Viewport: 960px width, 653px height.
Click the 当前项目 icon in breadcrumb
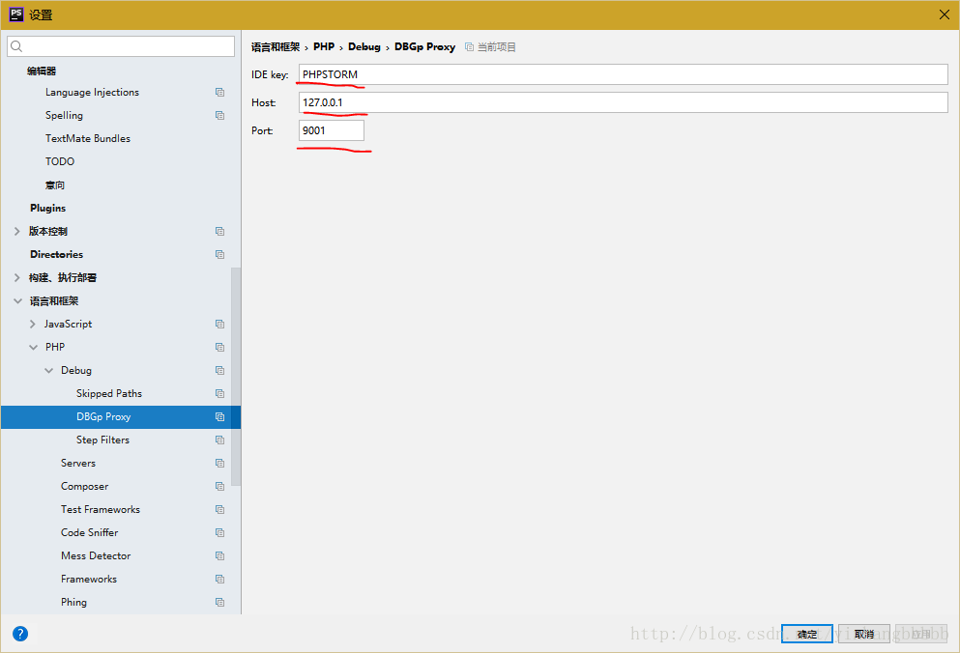tap(469, 47)
